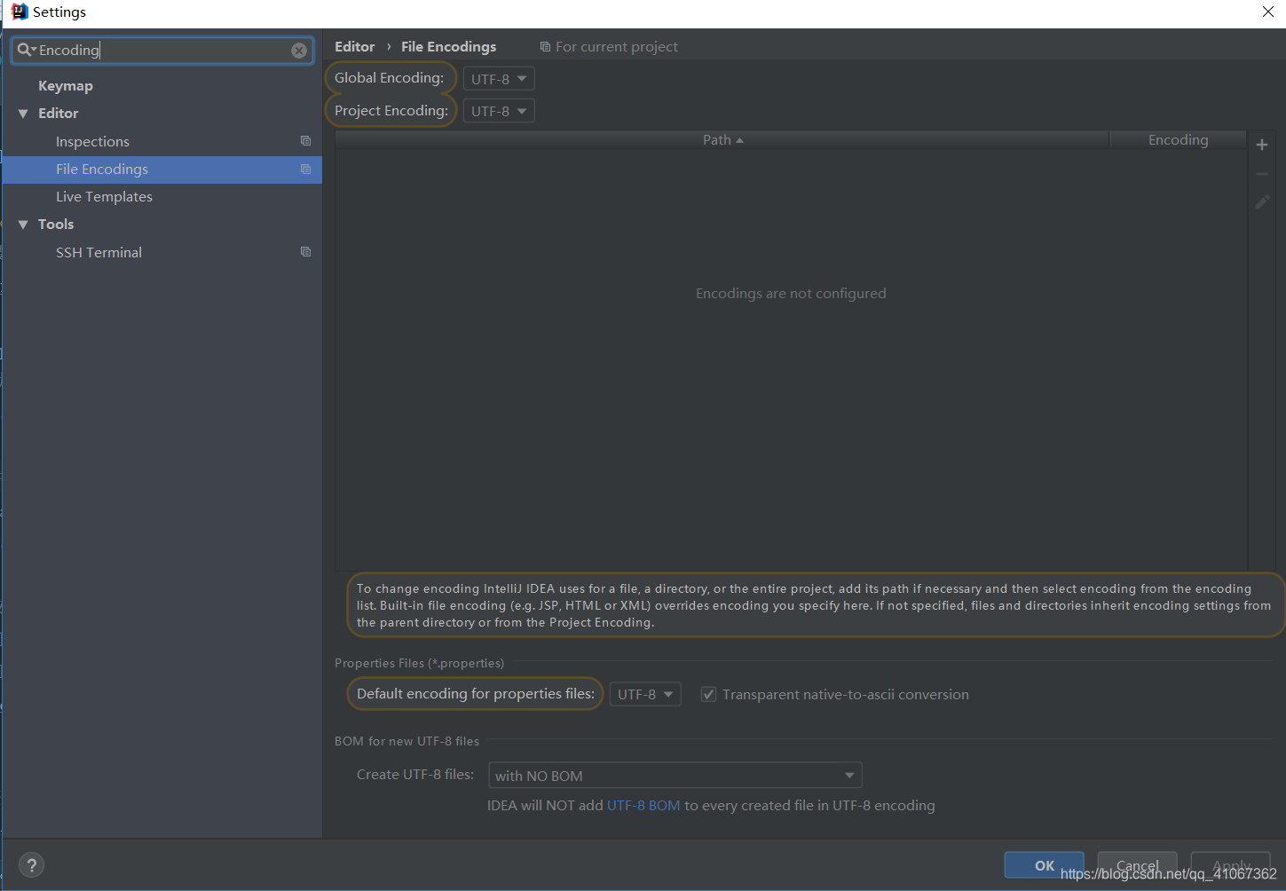Clear the search field with the X icon
Screen dimensions: 1286x891
click(299, 51)
